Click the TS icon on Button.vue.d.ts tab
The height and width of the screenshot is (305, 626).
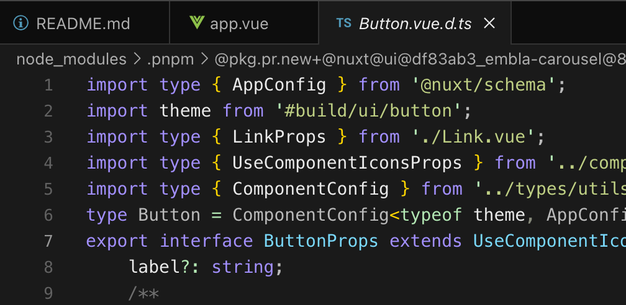pyautogui.click(x=344, y=23)
